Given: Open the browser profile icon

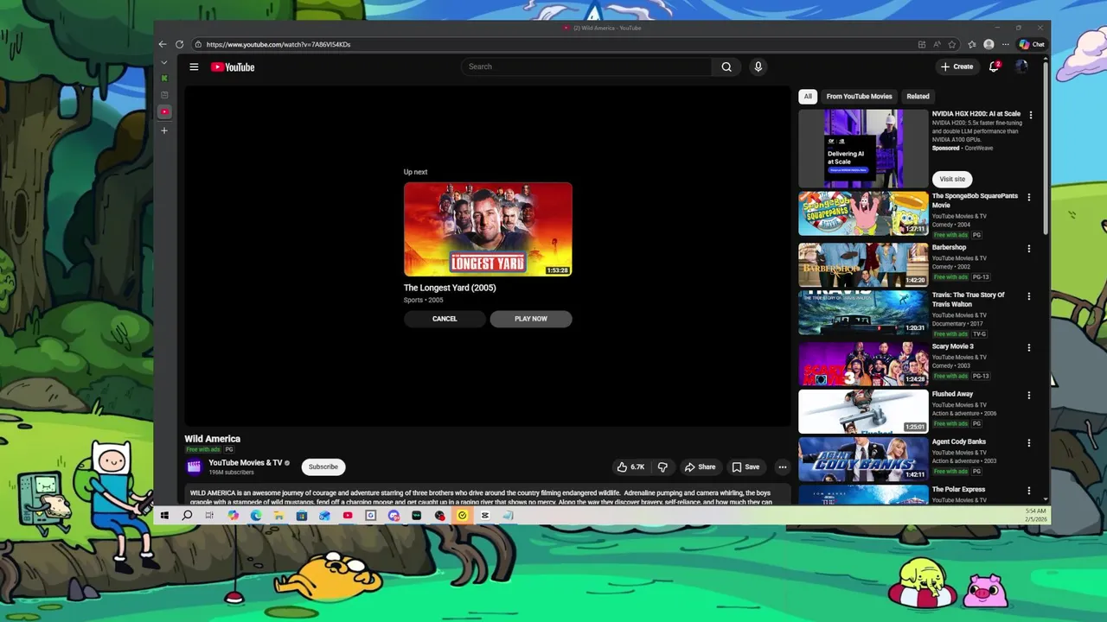Looking at the screenshot, I should 989,44.
